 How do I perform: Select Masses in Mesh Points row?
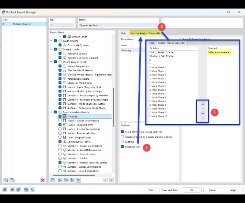pos(80,83)
